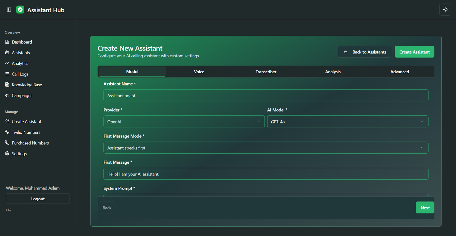Screen dimensions: 456x236
Task: Open Settings gear icon in sidebar
Action: 7,154
